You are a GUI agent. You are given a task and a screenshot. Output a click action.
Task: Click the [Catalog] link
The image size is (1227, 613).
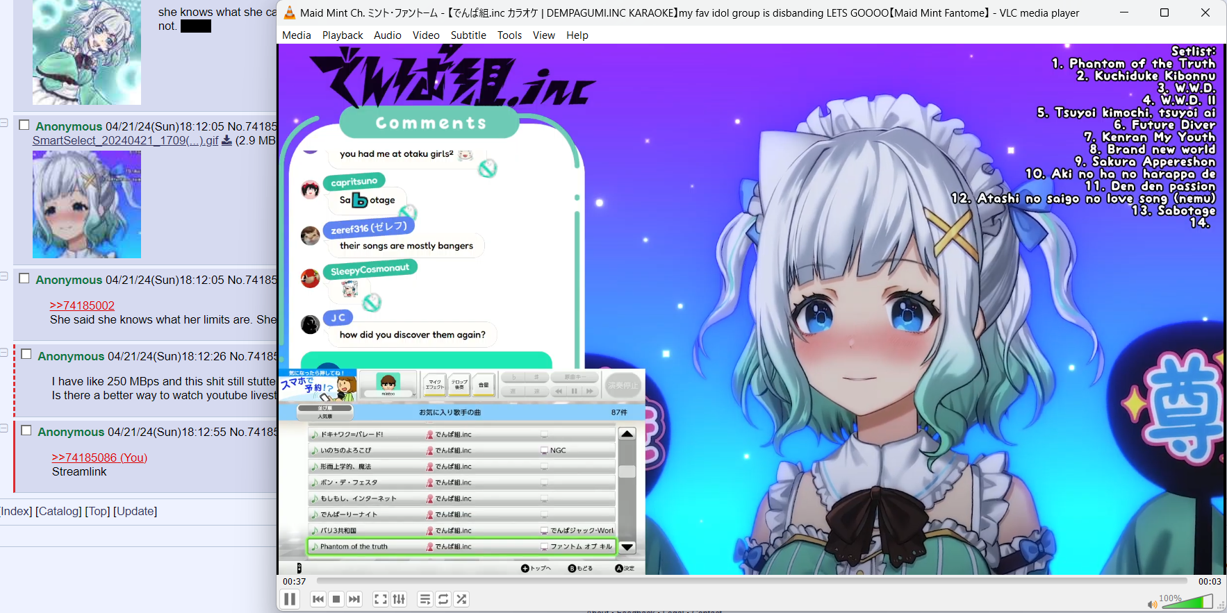click(59, 512)
